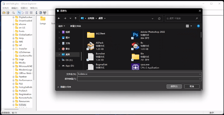224x115 pixels.
Task: Click the blue help icon in dialog toolbar
Action: [198, 26]
